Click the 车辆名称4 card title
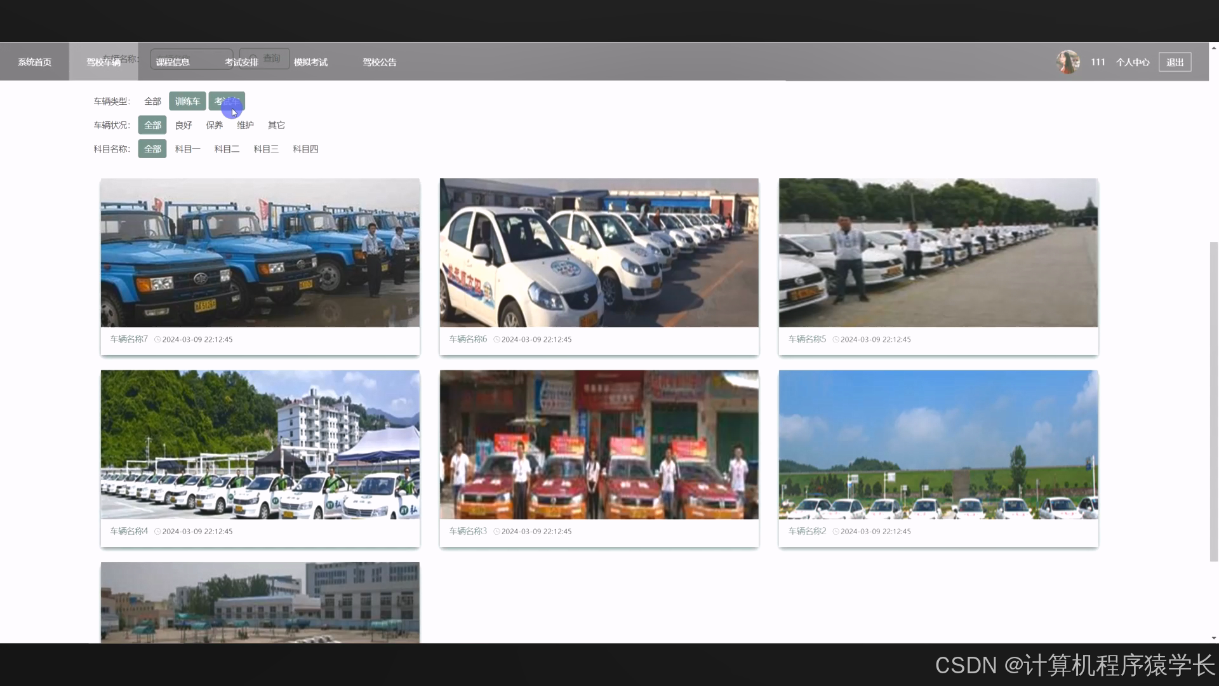The width and height of the screenshot is (1219, 686). (x=129, y=531)
